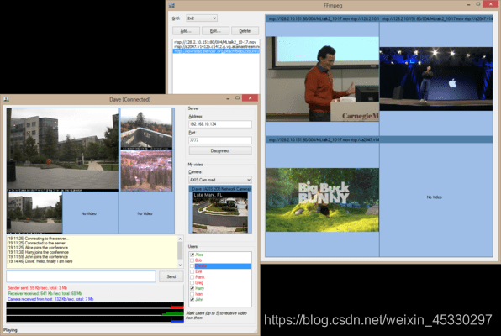Viewport: 501px width, 336px height.
Task: Click the green Receiver received statistics line
Action: point(45,293)
